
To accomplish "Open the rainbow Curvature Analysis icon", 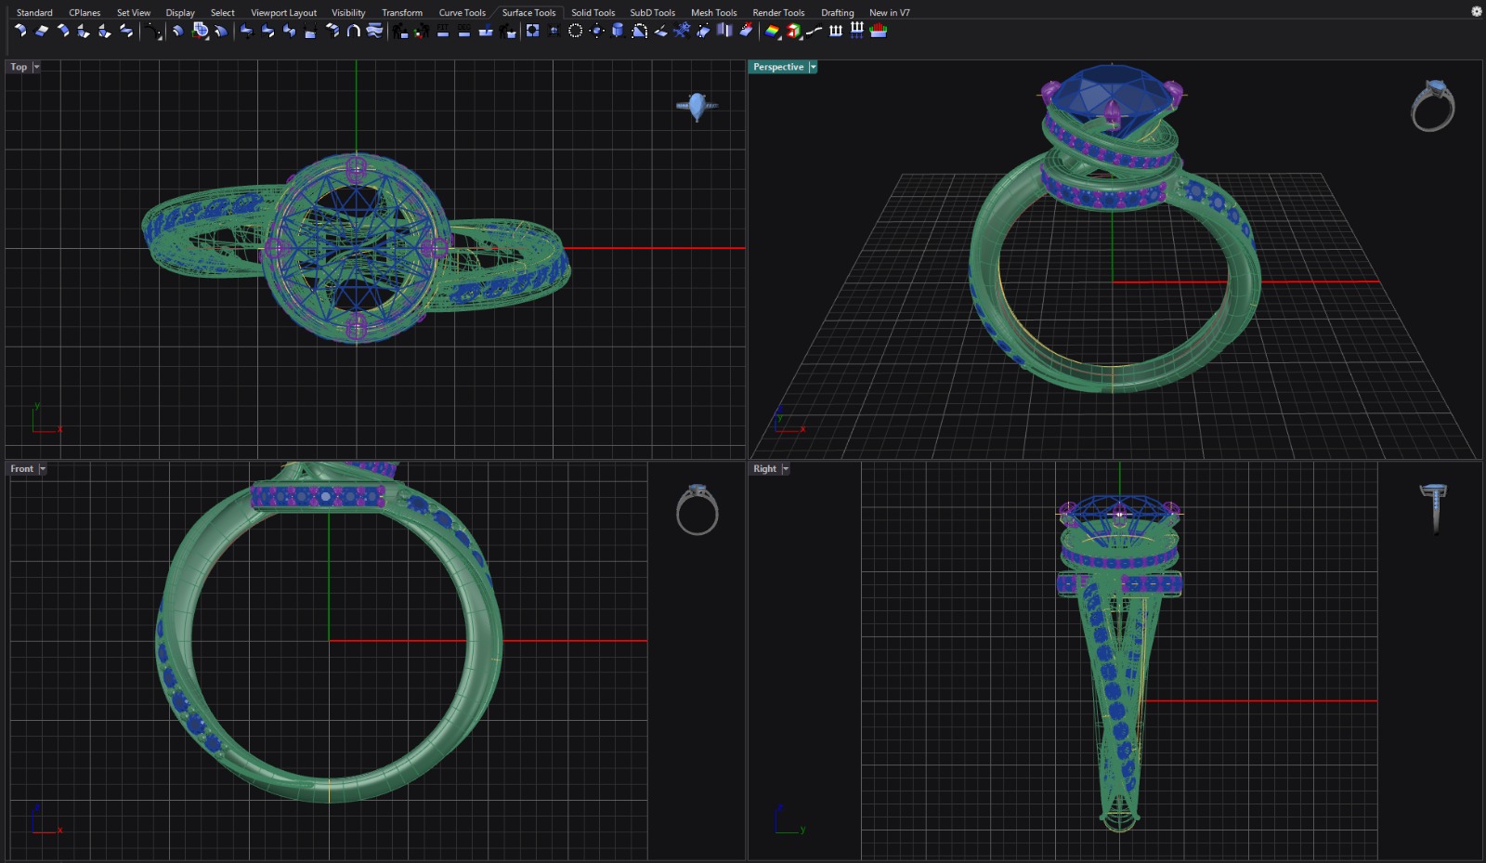I will point(772,31).
